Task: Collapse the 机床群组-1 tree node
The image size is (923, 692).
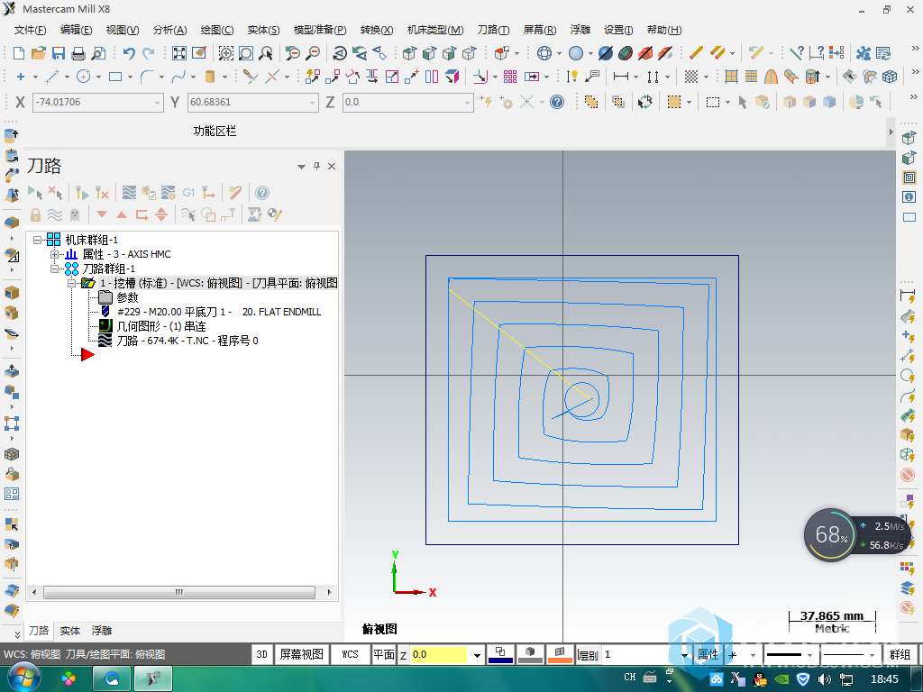Action: [38, 240]
